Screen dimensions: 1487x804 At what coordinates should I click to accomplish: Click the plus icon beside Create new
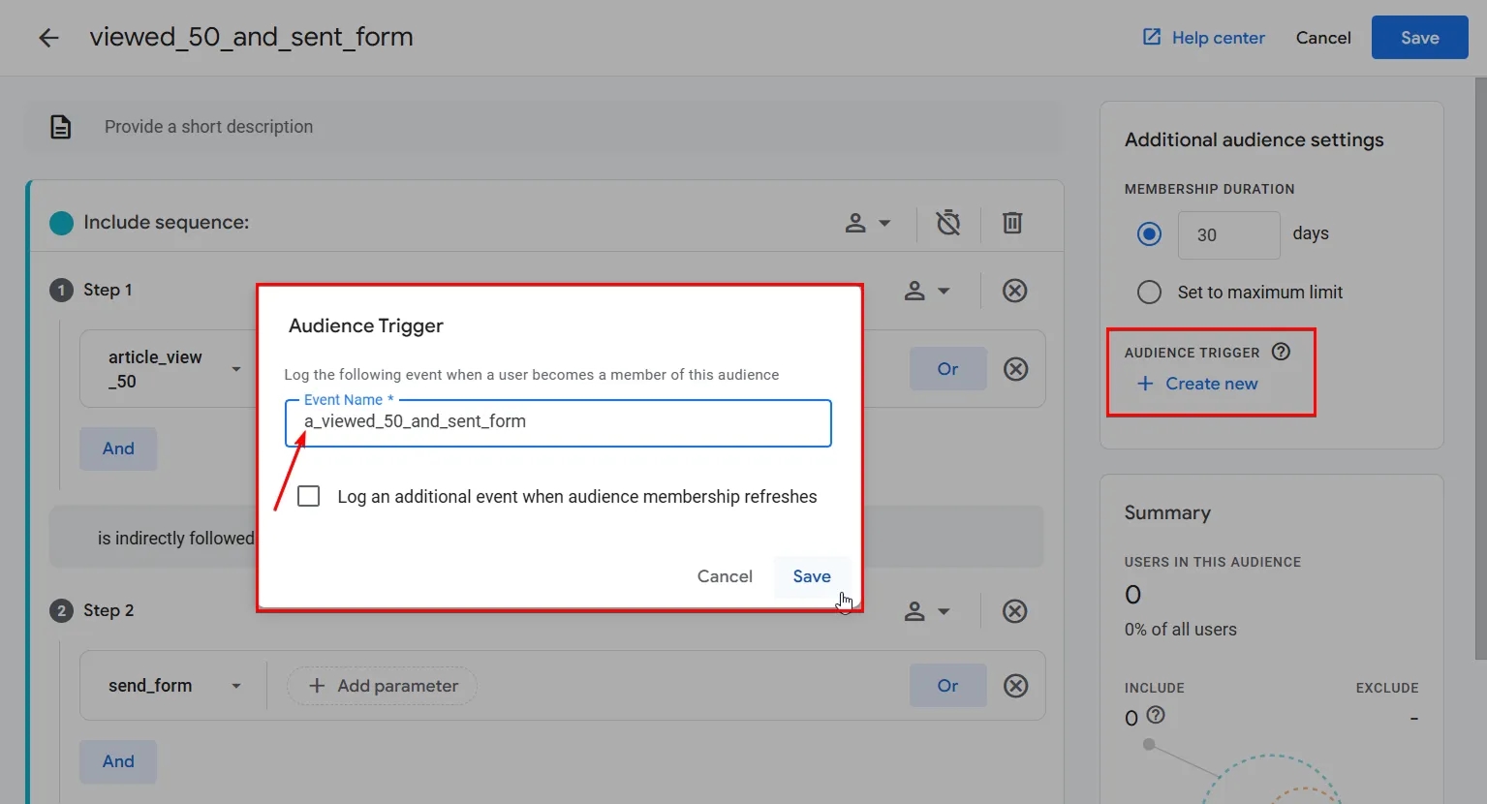1145,384
